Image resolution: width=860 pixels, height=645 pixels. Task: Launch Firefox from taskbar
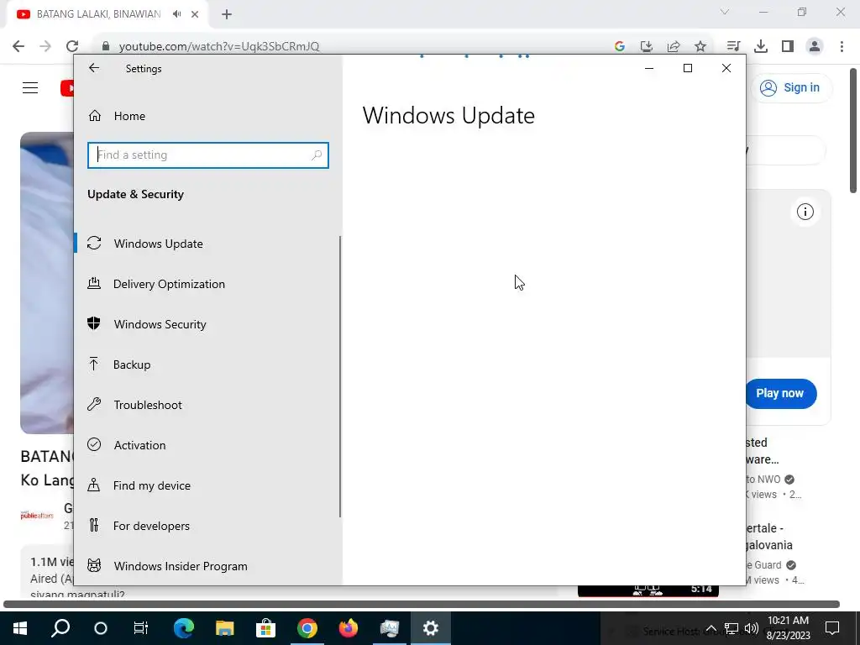tap(349, 628)
